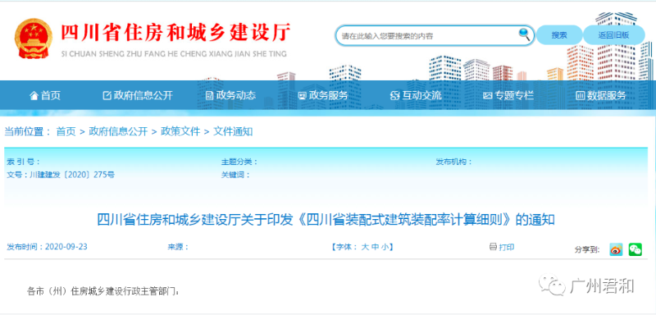Click the document number 川建建发〔2020〕275号
The image size is (656, 315).
72,175
